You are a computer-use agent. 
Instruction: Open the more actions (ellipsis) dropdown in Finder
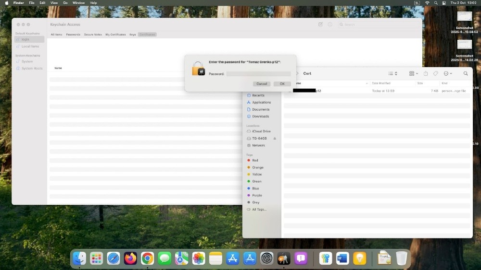[x=448, y=73]
